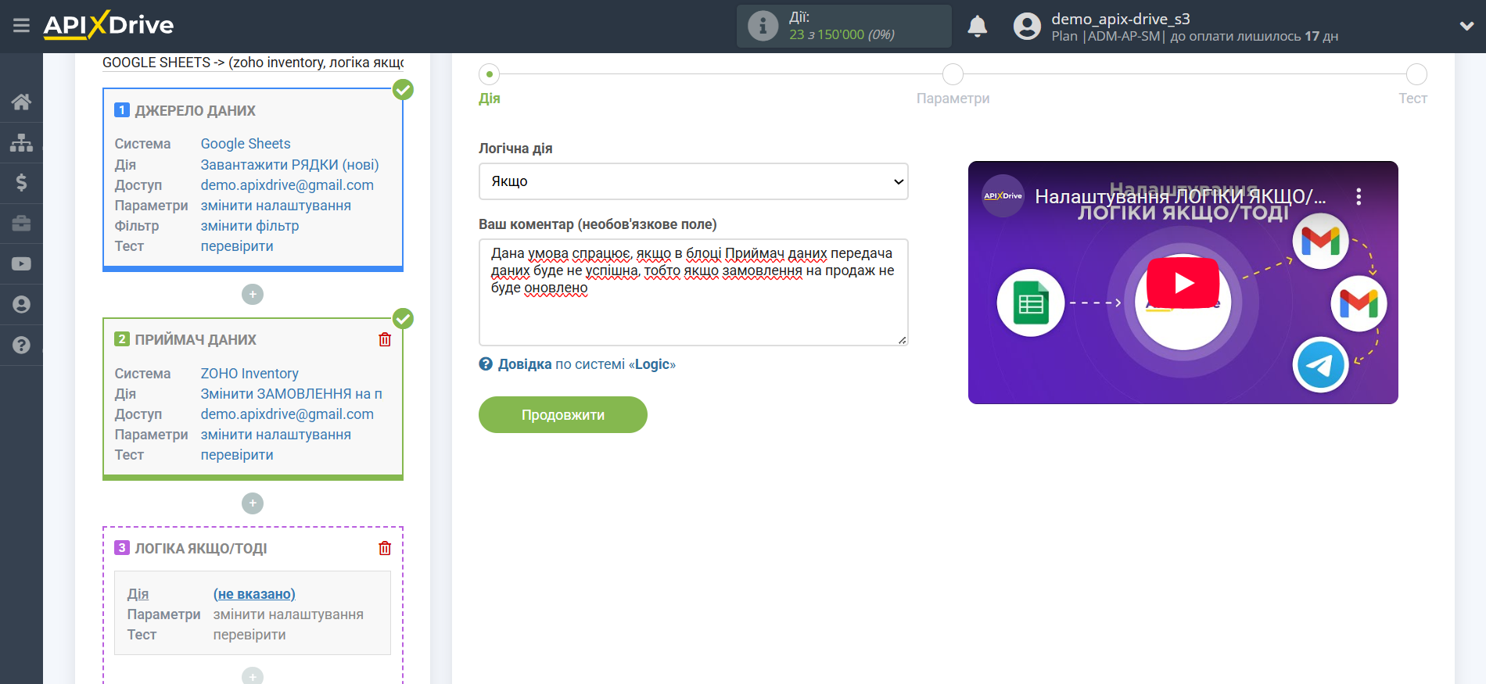Viewport: 1486px width, 684px height.
Task: Click the video title text
Action: coord(1180,196)
